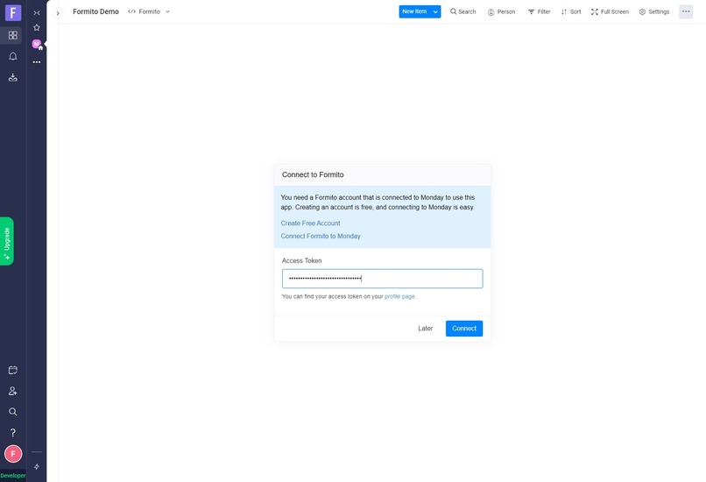Image resolution: width=706 pixels, height=482 pixels.
Task: Open the sidebar three-dots more menu
Action: pyautogui.click(x=37, y=62)
